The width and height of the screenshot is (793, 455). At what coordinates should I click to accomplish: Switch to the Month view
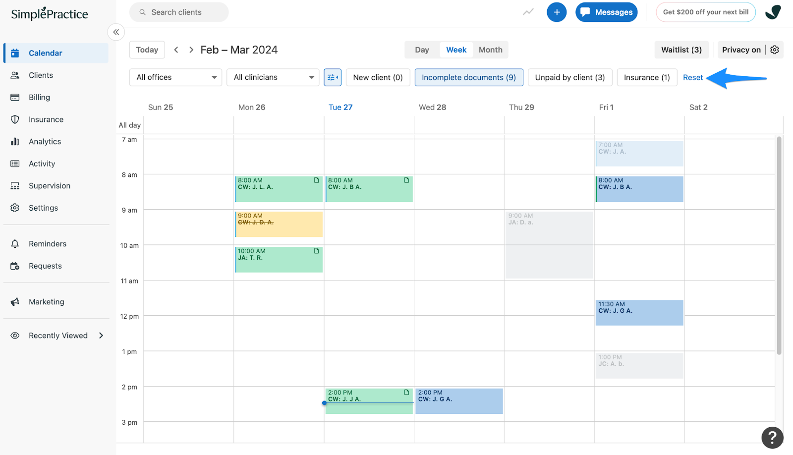coord(490,50)
